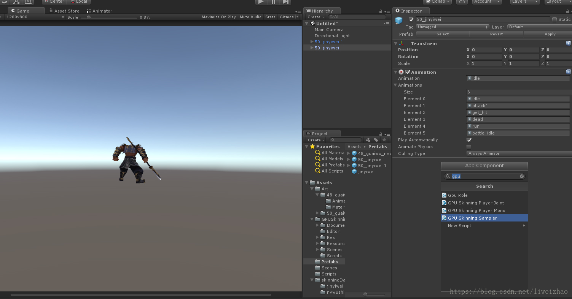Expand 50_jinyiwei 1 in Hierarchy
This screenshot has height=299, width=572.
tap(312, 42)
